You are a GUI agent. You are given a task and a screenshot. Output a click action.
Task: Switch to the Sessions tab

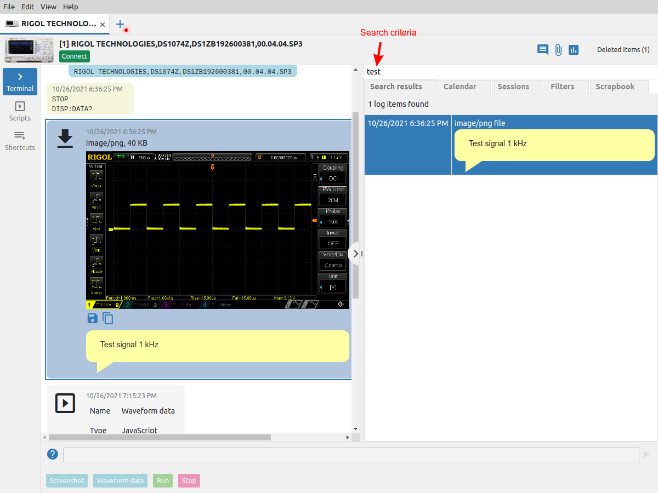518,87
